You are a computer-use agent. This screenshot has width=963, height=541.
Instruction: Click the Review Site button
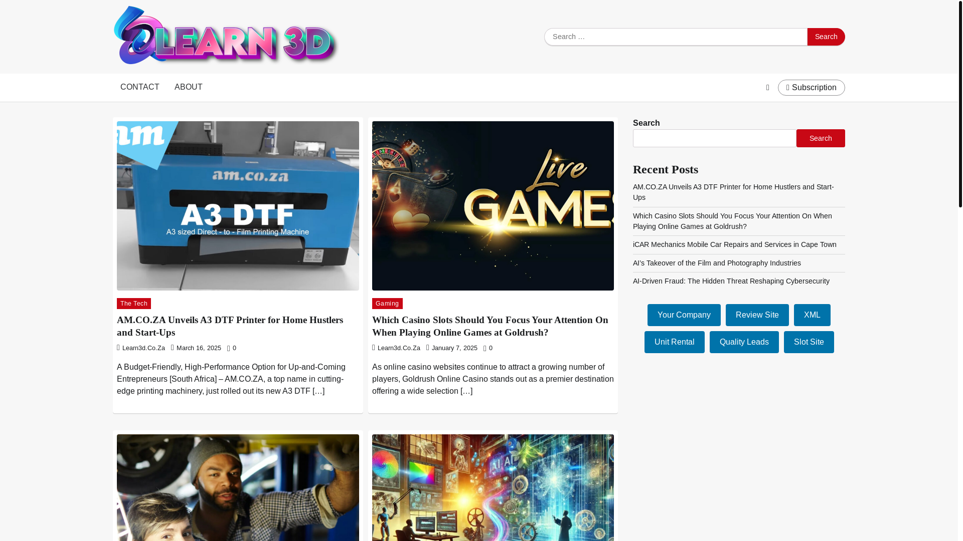coord(757,315)
